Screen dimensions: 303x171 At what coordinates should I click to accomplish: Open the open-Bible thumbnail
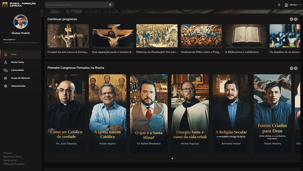coord(245,36)
